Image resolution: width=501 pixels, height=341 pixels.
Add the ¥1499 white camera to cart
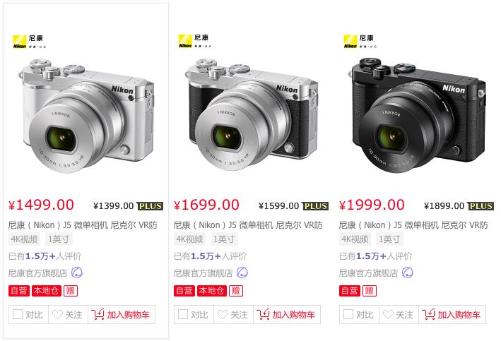[x=122, y=314]
